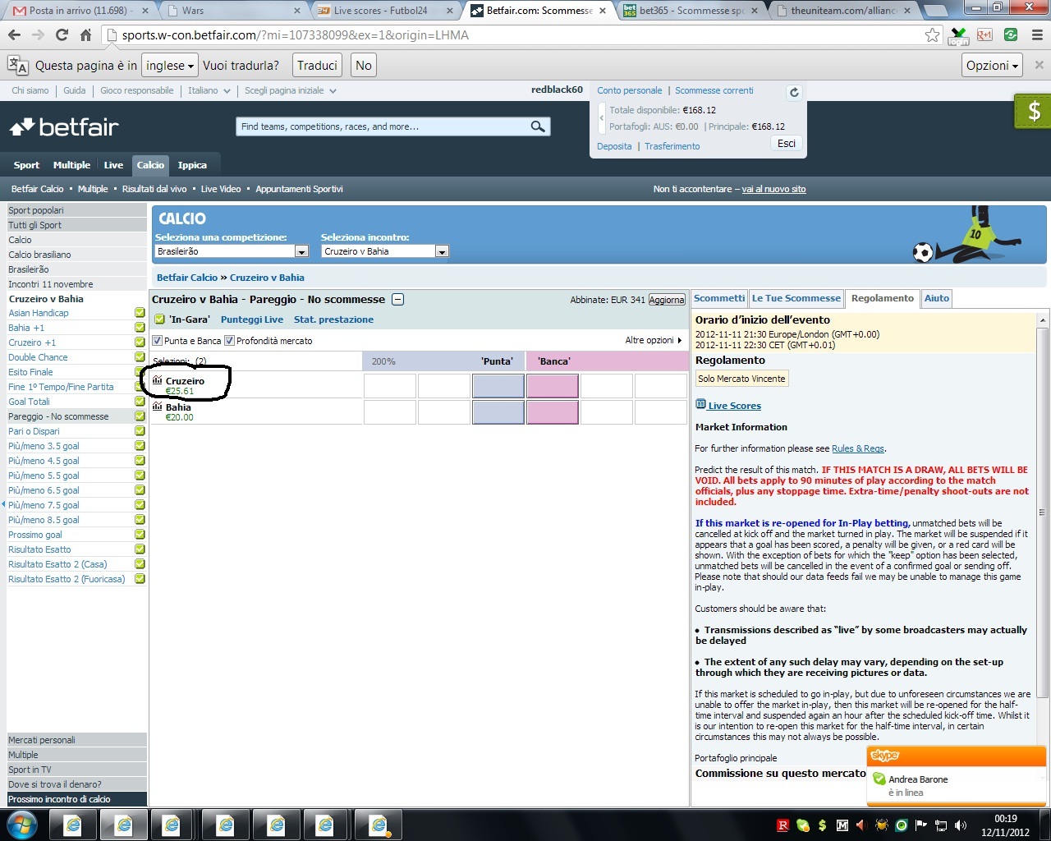Open Stat. prestazione link
Viewport: 1051px width, 841px height.
[333, 319]
